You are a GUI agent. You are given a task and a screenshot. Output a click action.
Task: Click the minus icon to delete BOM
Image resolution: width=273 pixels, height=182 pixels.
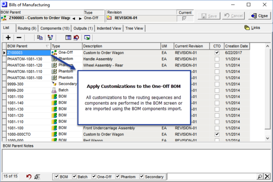pos(19,37)
